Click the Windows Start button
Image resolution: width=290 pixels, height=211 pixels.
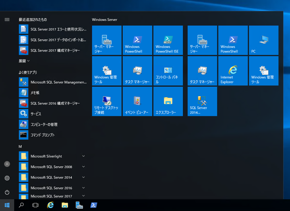click(7, 205)
